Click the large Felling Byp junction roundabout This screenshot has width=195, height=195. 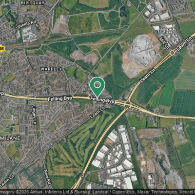128,104
